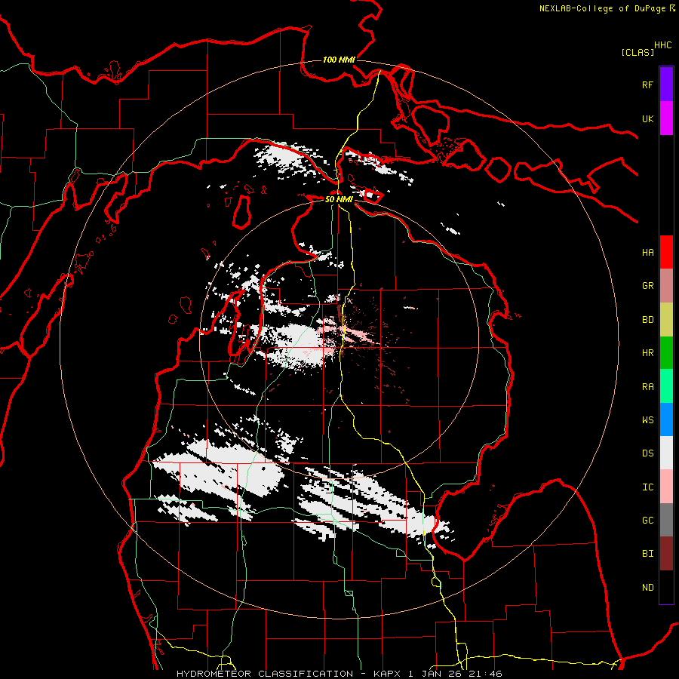Image resolution: width=679 pixels, height=679 pixels.
Task: Click the GC legend label
Action: 647,521
